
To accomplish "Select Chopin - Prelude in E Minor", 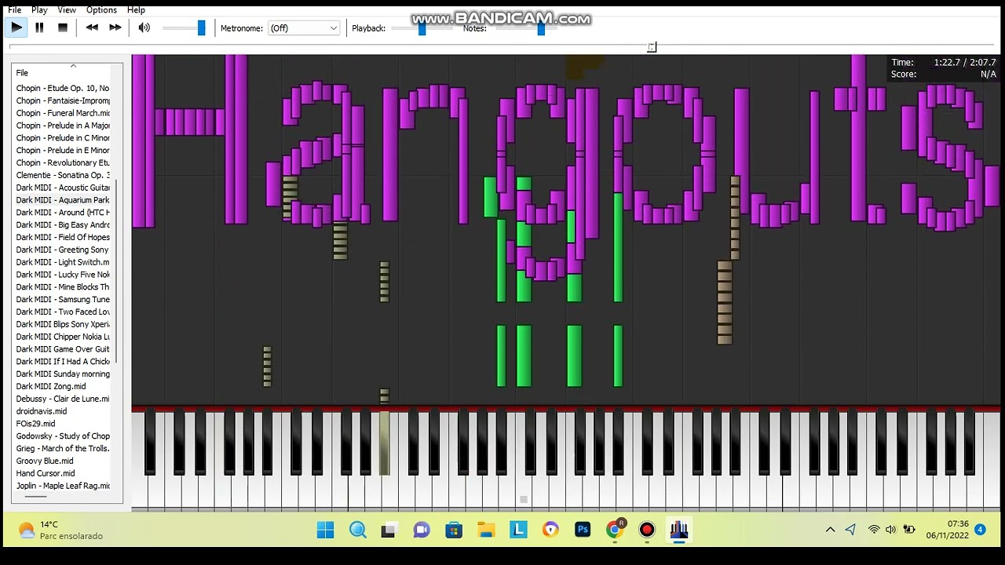I will (x=63, y=150).
